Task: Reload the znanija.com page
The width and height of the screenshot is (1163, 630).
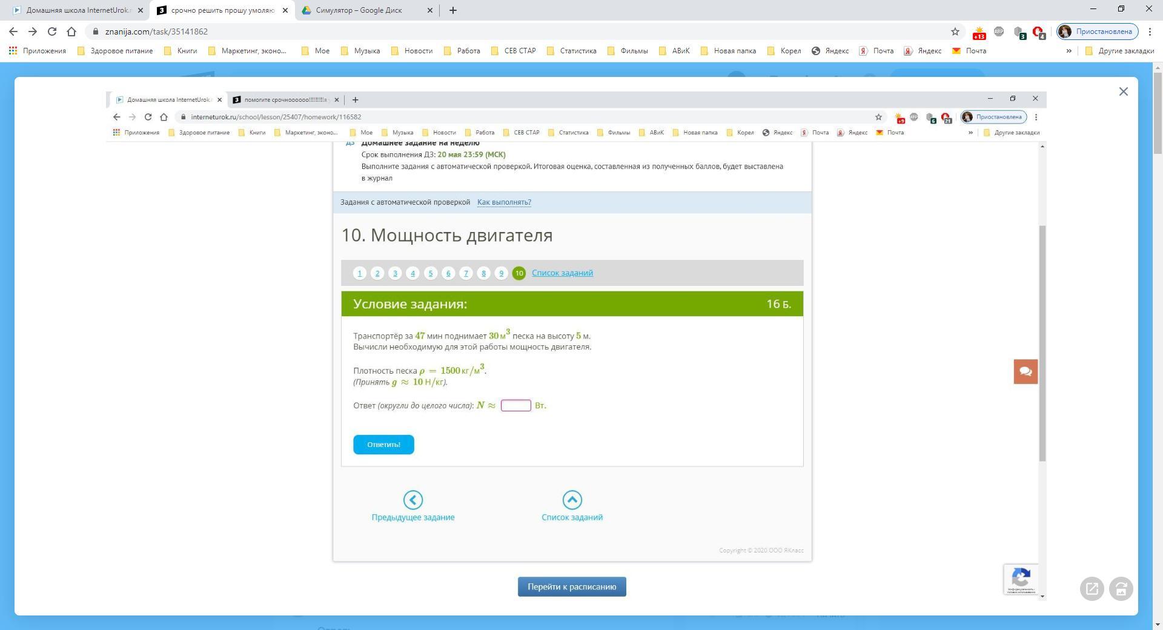Action: tap(52, 31)
